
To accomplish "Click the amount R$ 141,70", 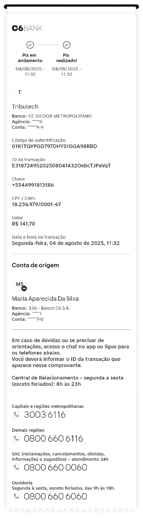I will pos(24,224).
